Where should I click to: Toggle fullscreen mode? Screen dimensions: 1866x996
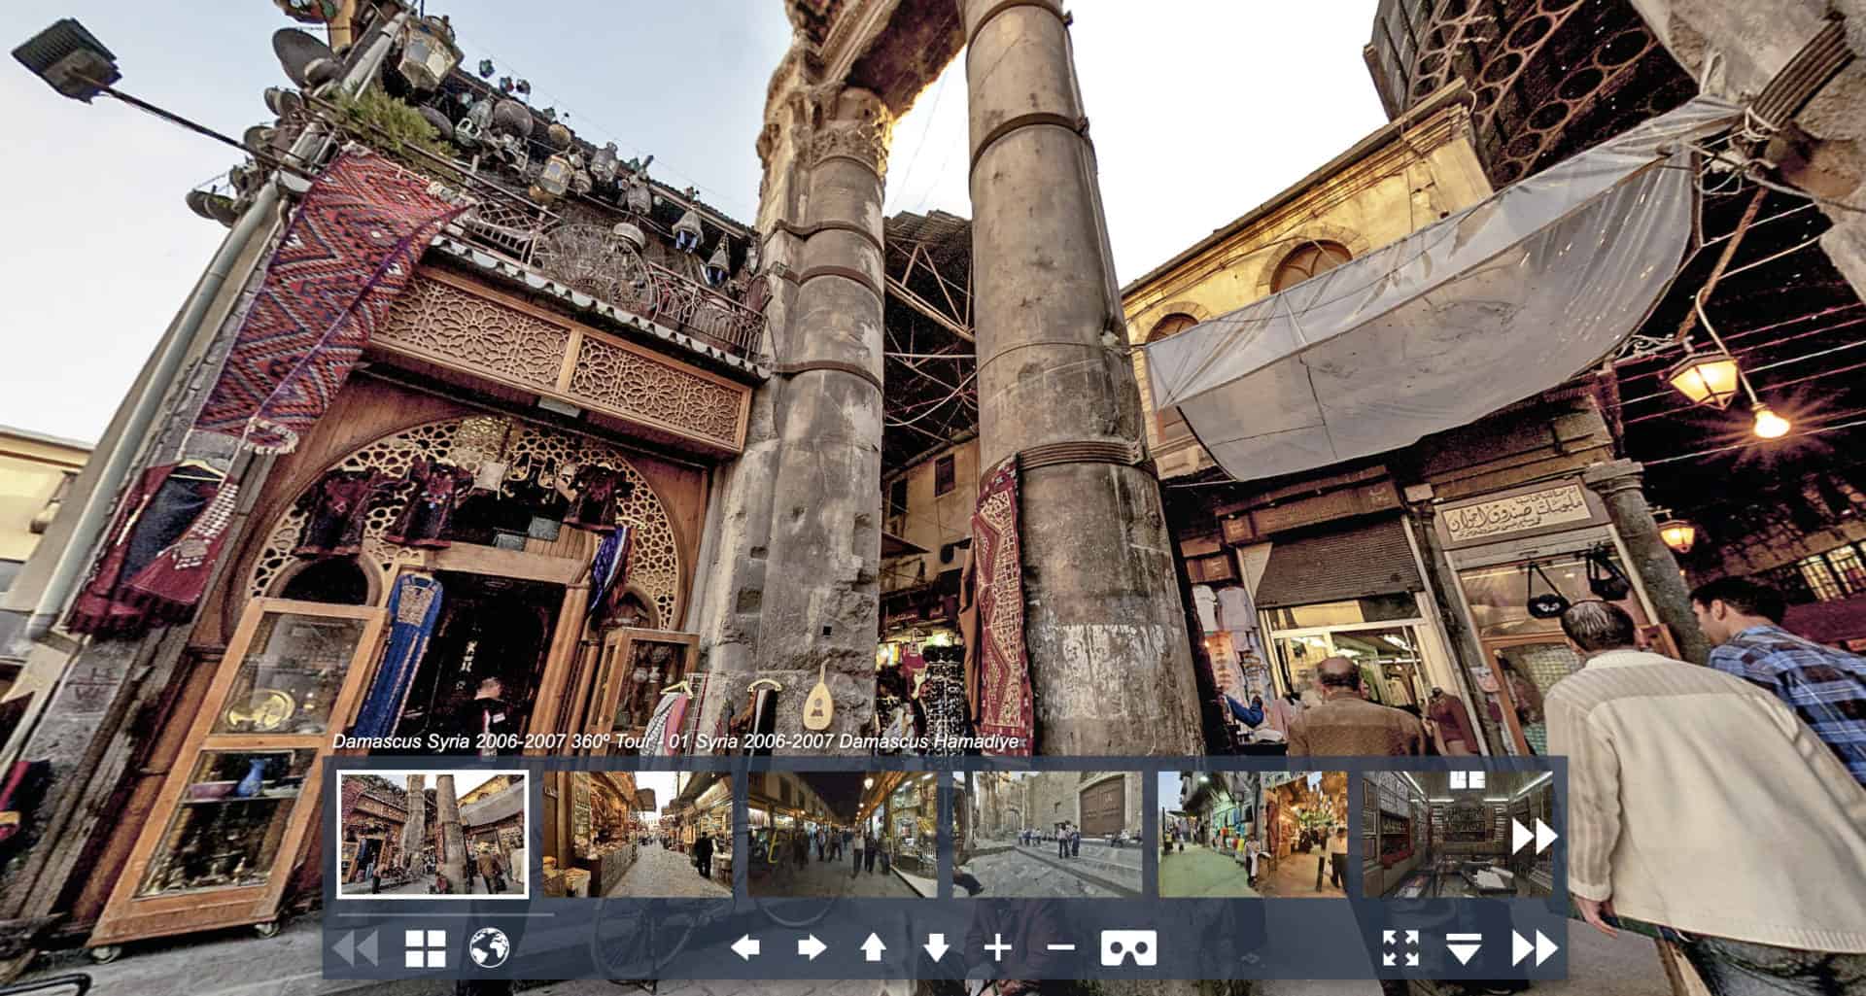[1399, 947]
